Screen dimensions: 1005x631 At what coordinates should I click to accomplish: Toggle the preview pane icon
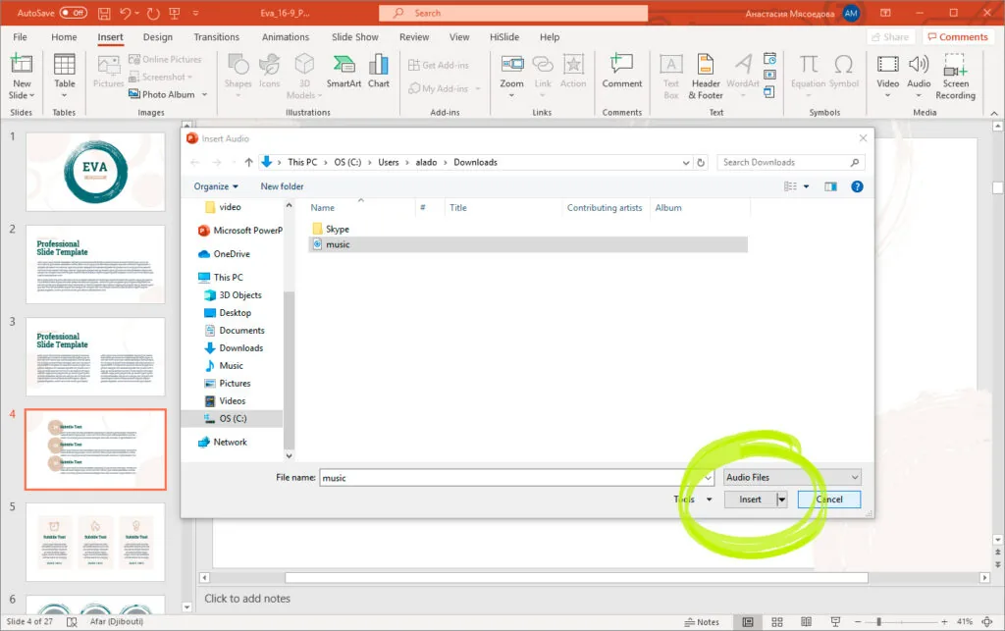pos(830,186)
